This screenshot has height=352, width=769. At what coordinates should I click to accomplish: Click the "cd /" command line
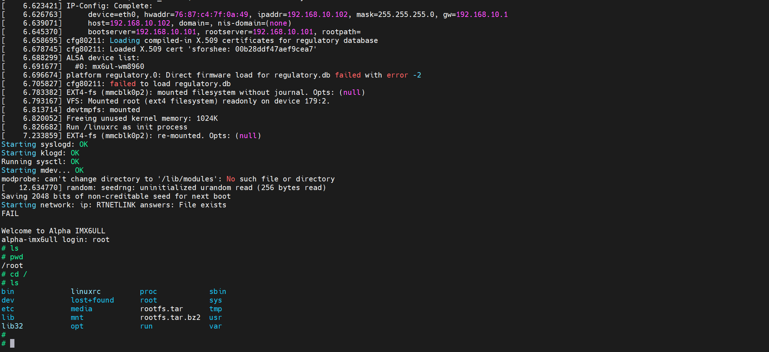click(x=18, y=274)
